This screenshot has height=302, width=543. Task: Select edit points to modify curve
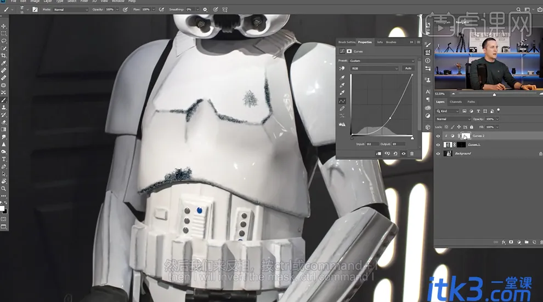(342, 101)
